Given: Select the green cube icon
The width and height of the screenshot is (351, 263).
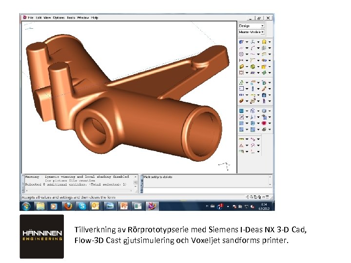Looking at the screenshot, I should (253, 67).
